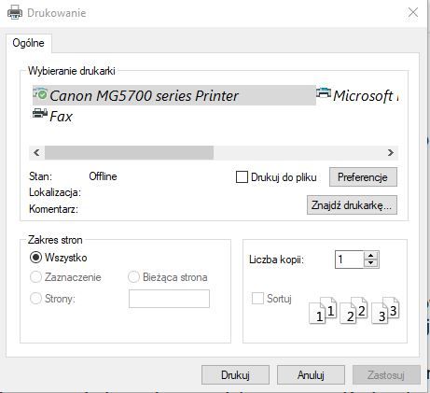Click the Drukuj button
The height and width of the screenshot is (393, 430).
[x=235, y=374]
